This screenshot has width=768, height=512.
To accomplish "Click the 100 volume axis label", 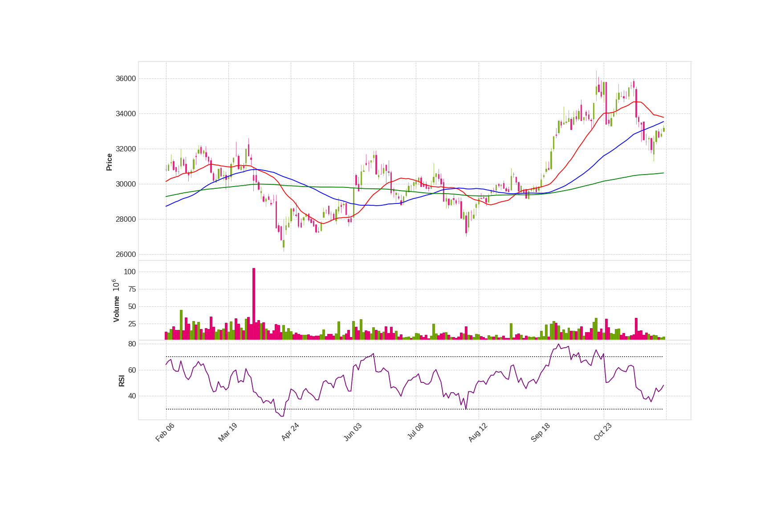I will 130,272.
